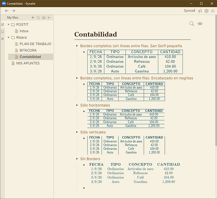
Task: Open the inbox tray icon in My files
Action: (44, 18)
